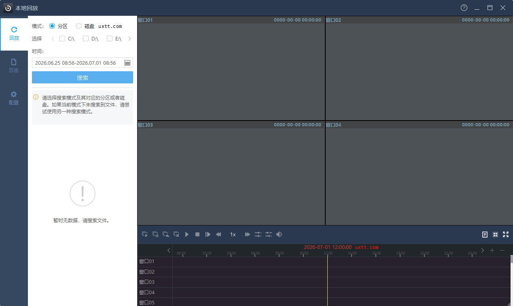This screenshot has height=306, width=513.
Task: Stop all windows icon in toolbar
Action: 176,234
